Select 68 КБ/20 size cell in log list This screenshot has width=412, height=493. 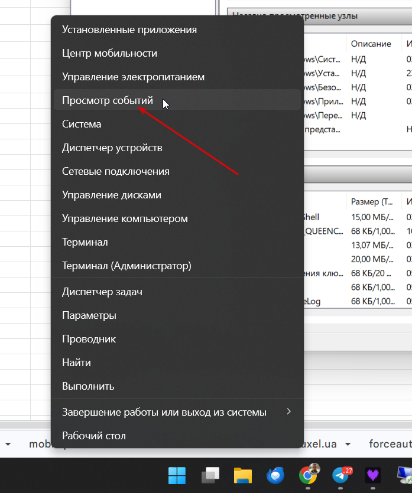(371, 273)
